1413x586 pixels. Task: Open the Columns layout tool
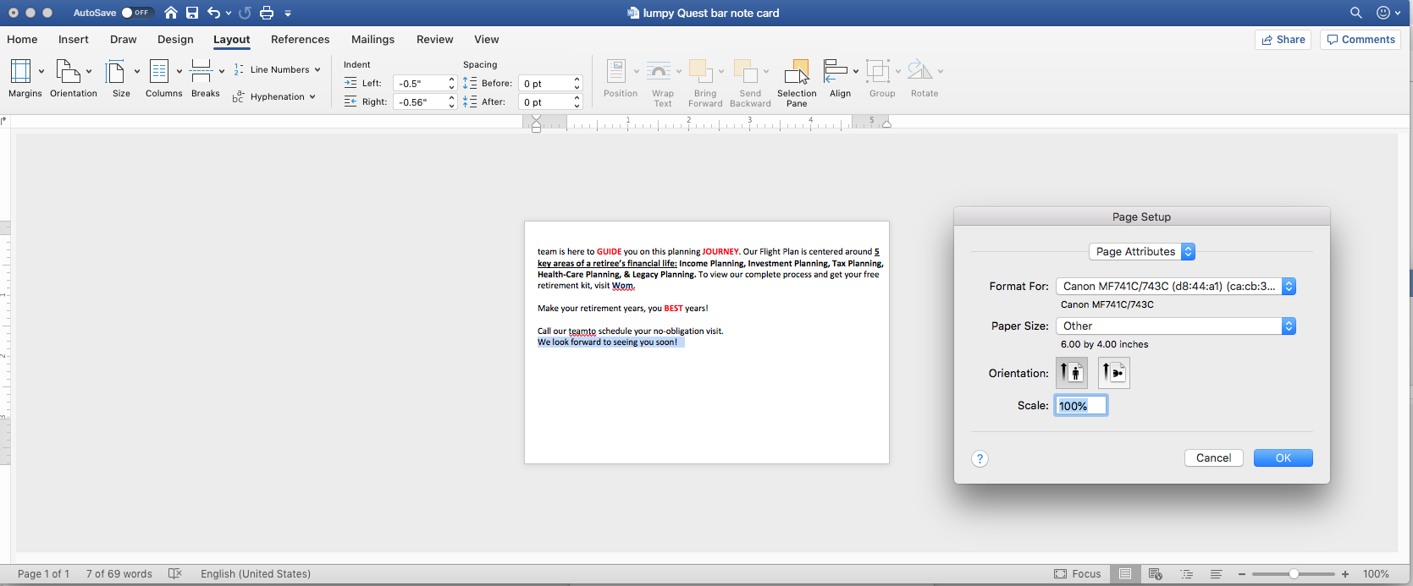click(159, 72)
